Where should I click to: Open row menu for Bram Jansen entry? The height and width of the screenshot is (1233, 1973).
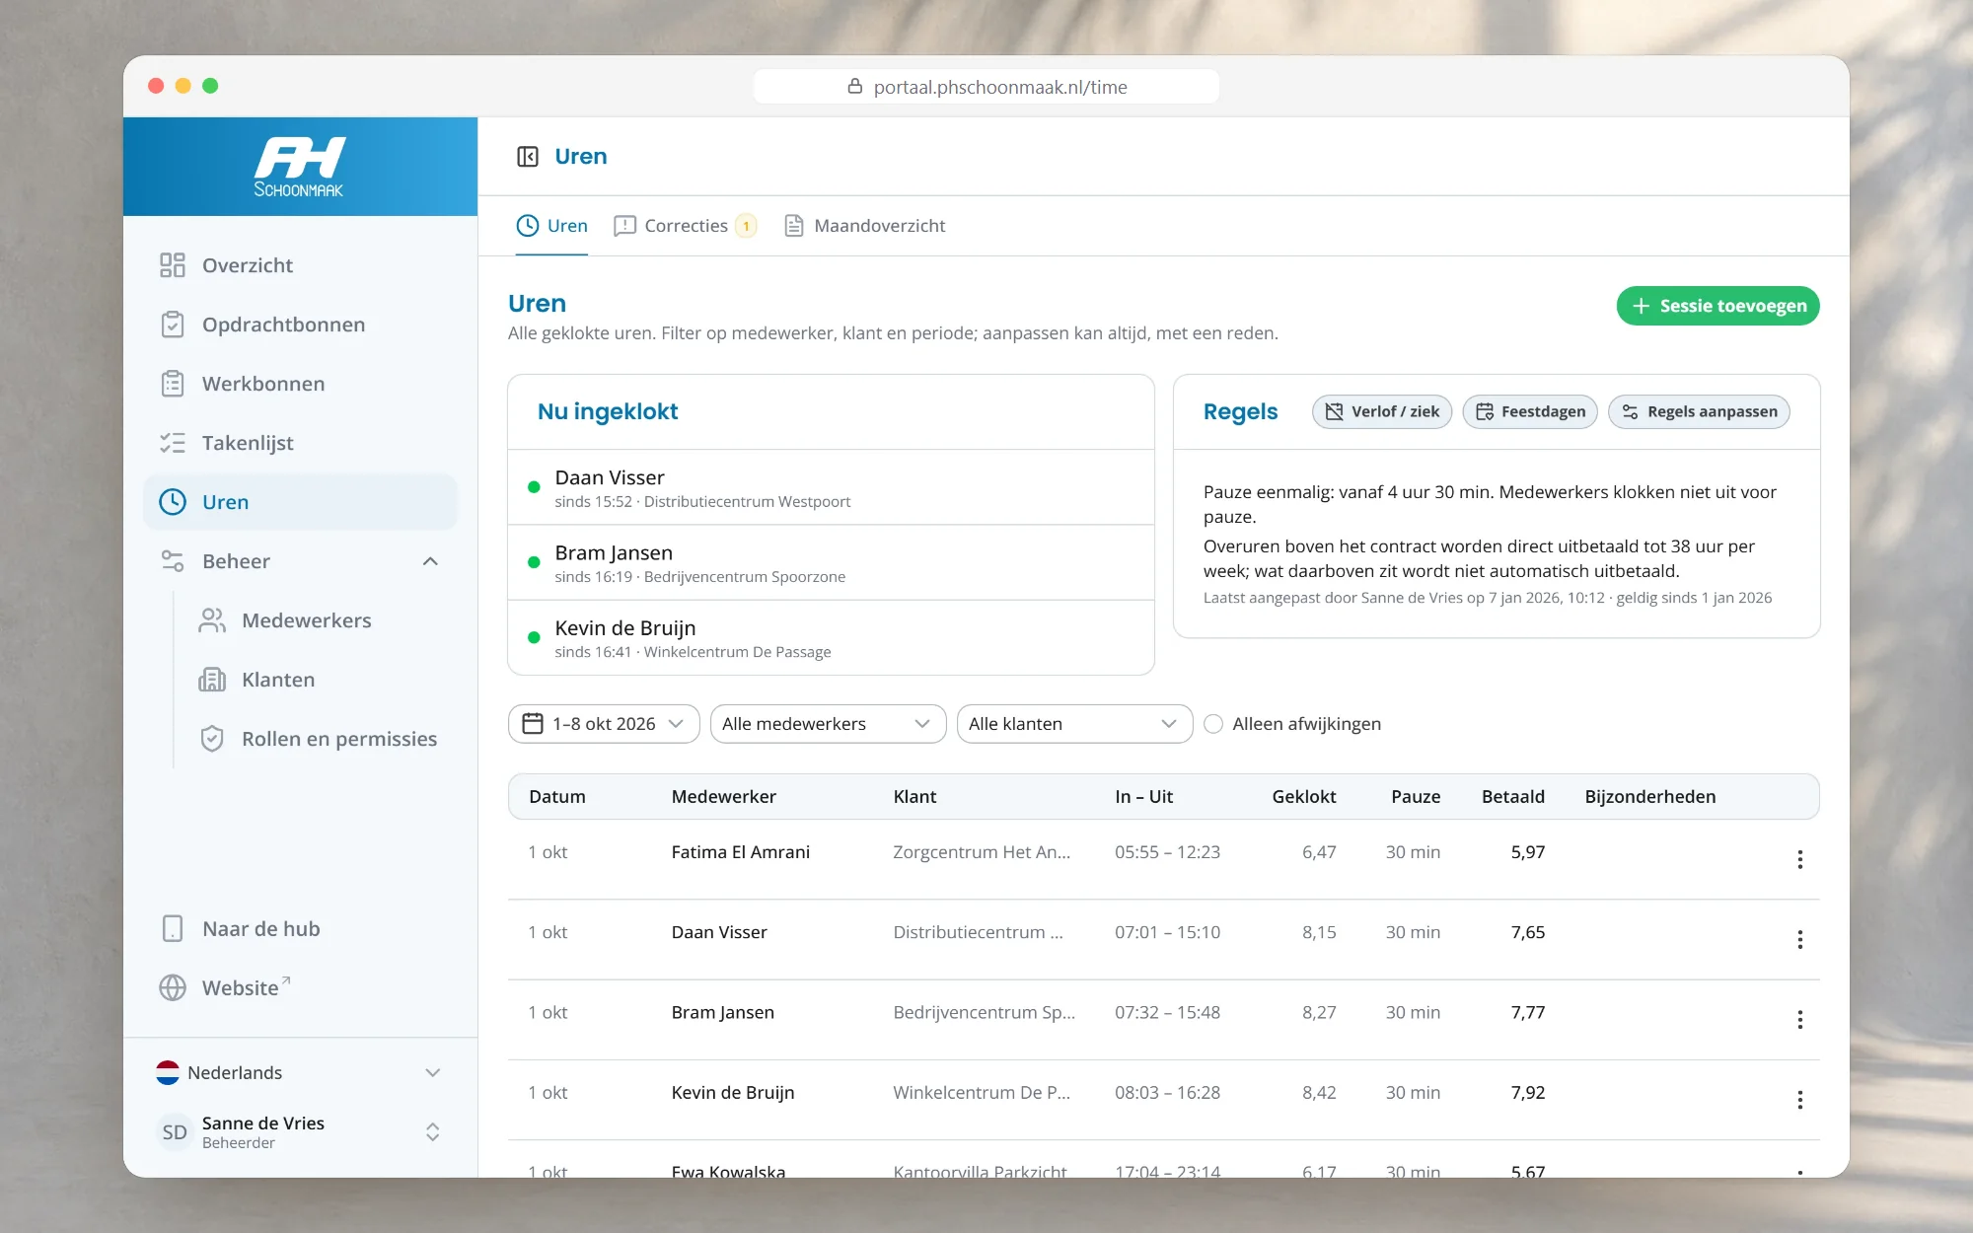click(1799, 1019)
